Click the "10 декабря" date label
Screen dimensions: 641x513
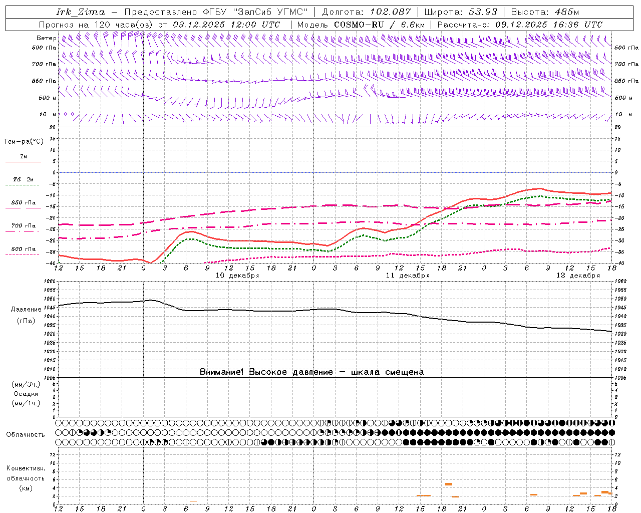point(237,276)
